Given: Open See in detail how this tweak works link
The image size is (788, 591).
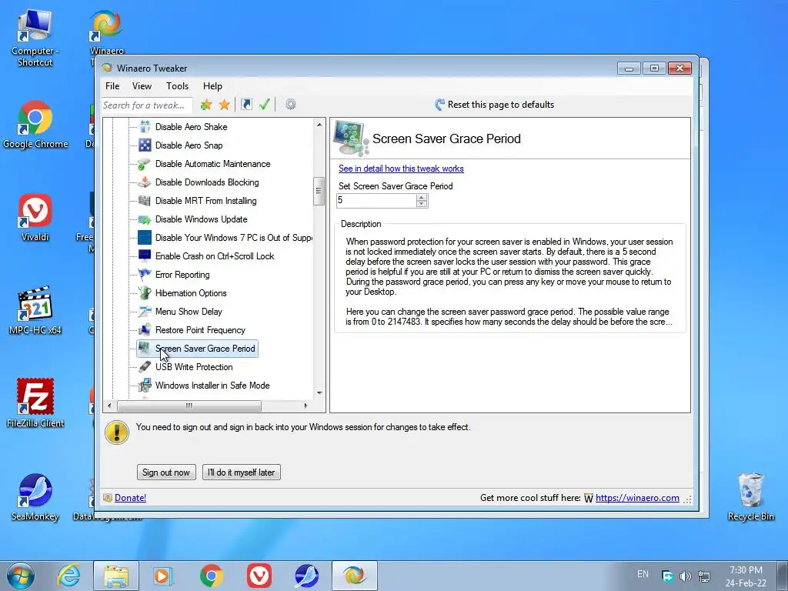Looking at the screenshot, I should click(401, 169).
